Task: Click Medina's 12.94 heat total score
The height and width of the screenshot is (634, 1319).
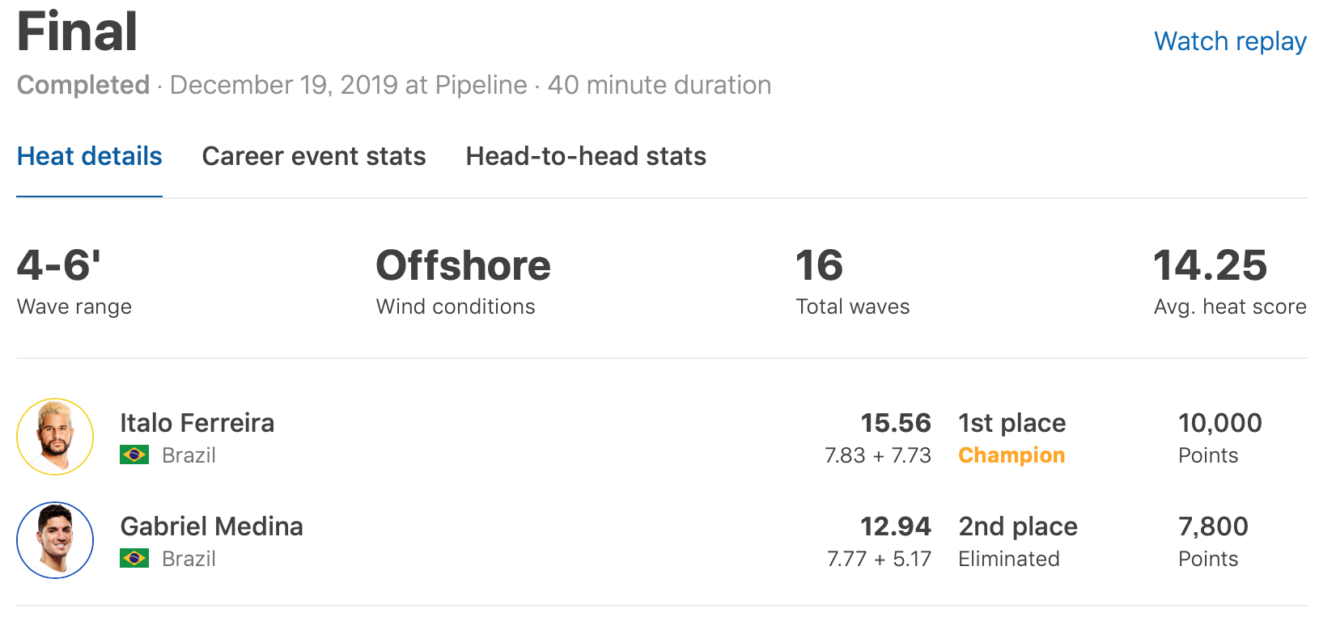Action: pyautogui.click(x=895, y=526)
